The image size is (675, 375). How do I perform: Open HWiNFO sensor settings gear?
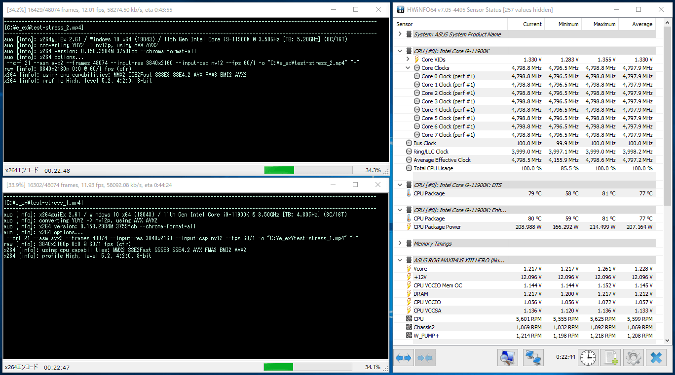[x=634, y=358]
